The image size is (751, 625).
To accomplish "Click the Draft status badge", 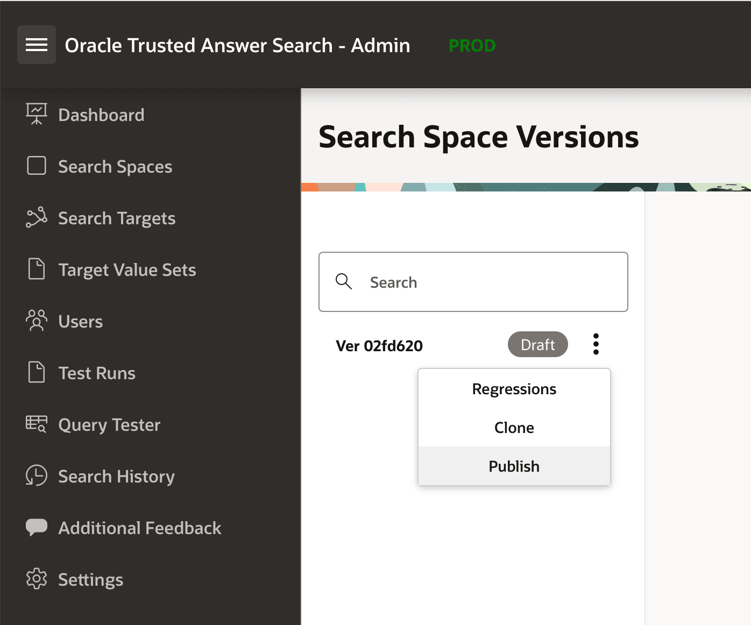I will (537, 344).
